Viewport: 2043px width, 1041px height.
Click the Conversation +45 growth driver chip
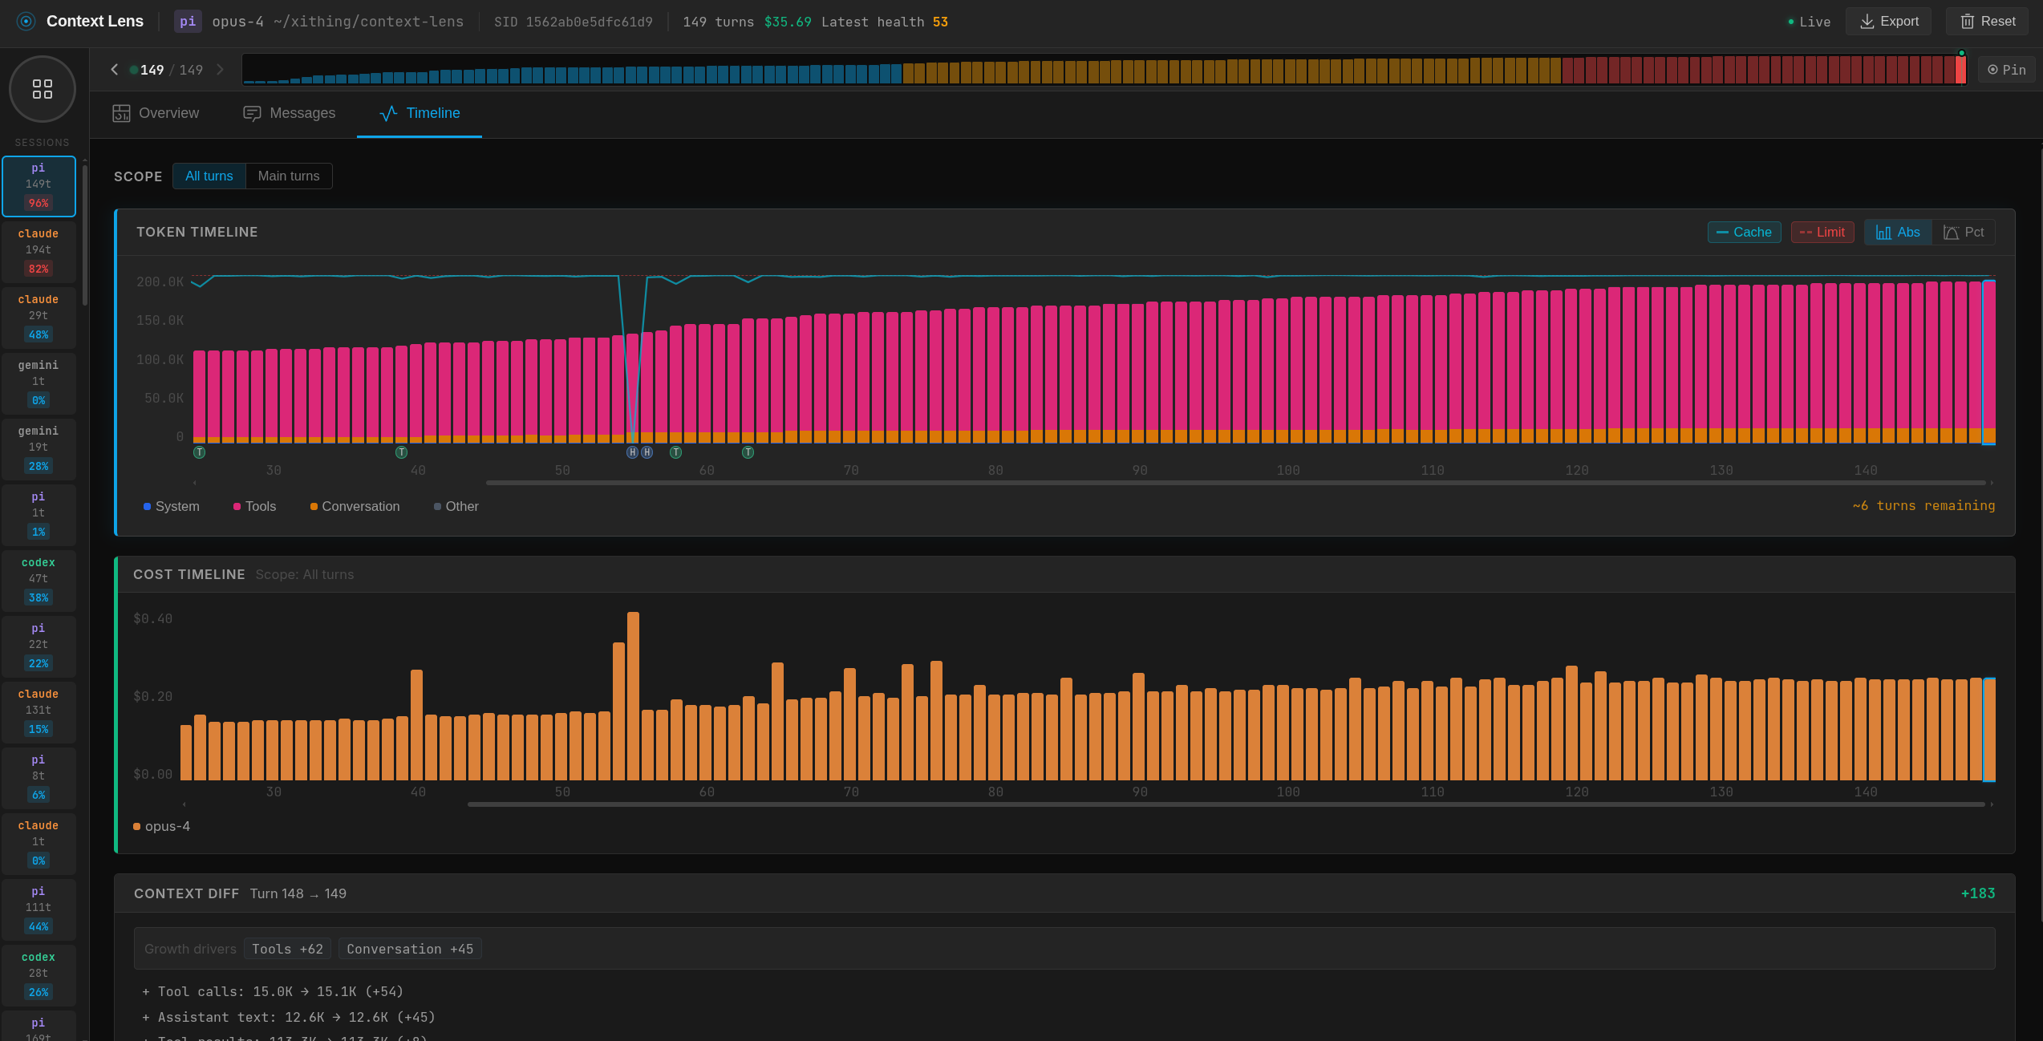click(410, 949)
